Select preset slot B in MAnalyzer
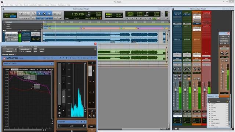 (x=94, y=71)
